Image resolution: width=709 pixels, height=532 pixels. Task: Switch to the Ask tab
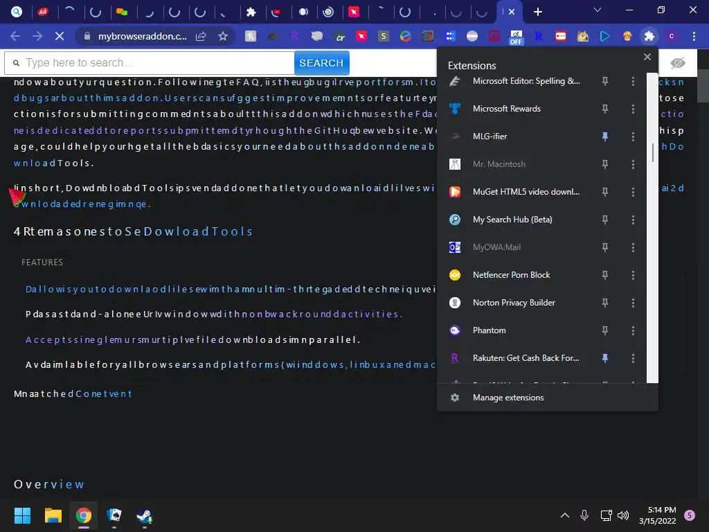[44, 12]
